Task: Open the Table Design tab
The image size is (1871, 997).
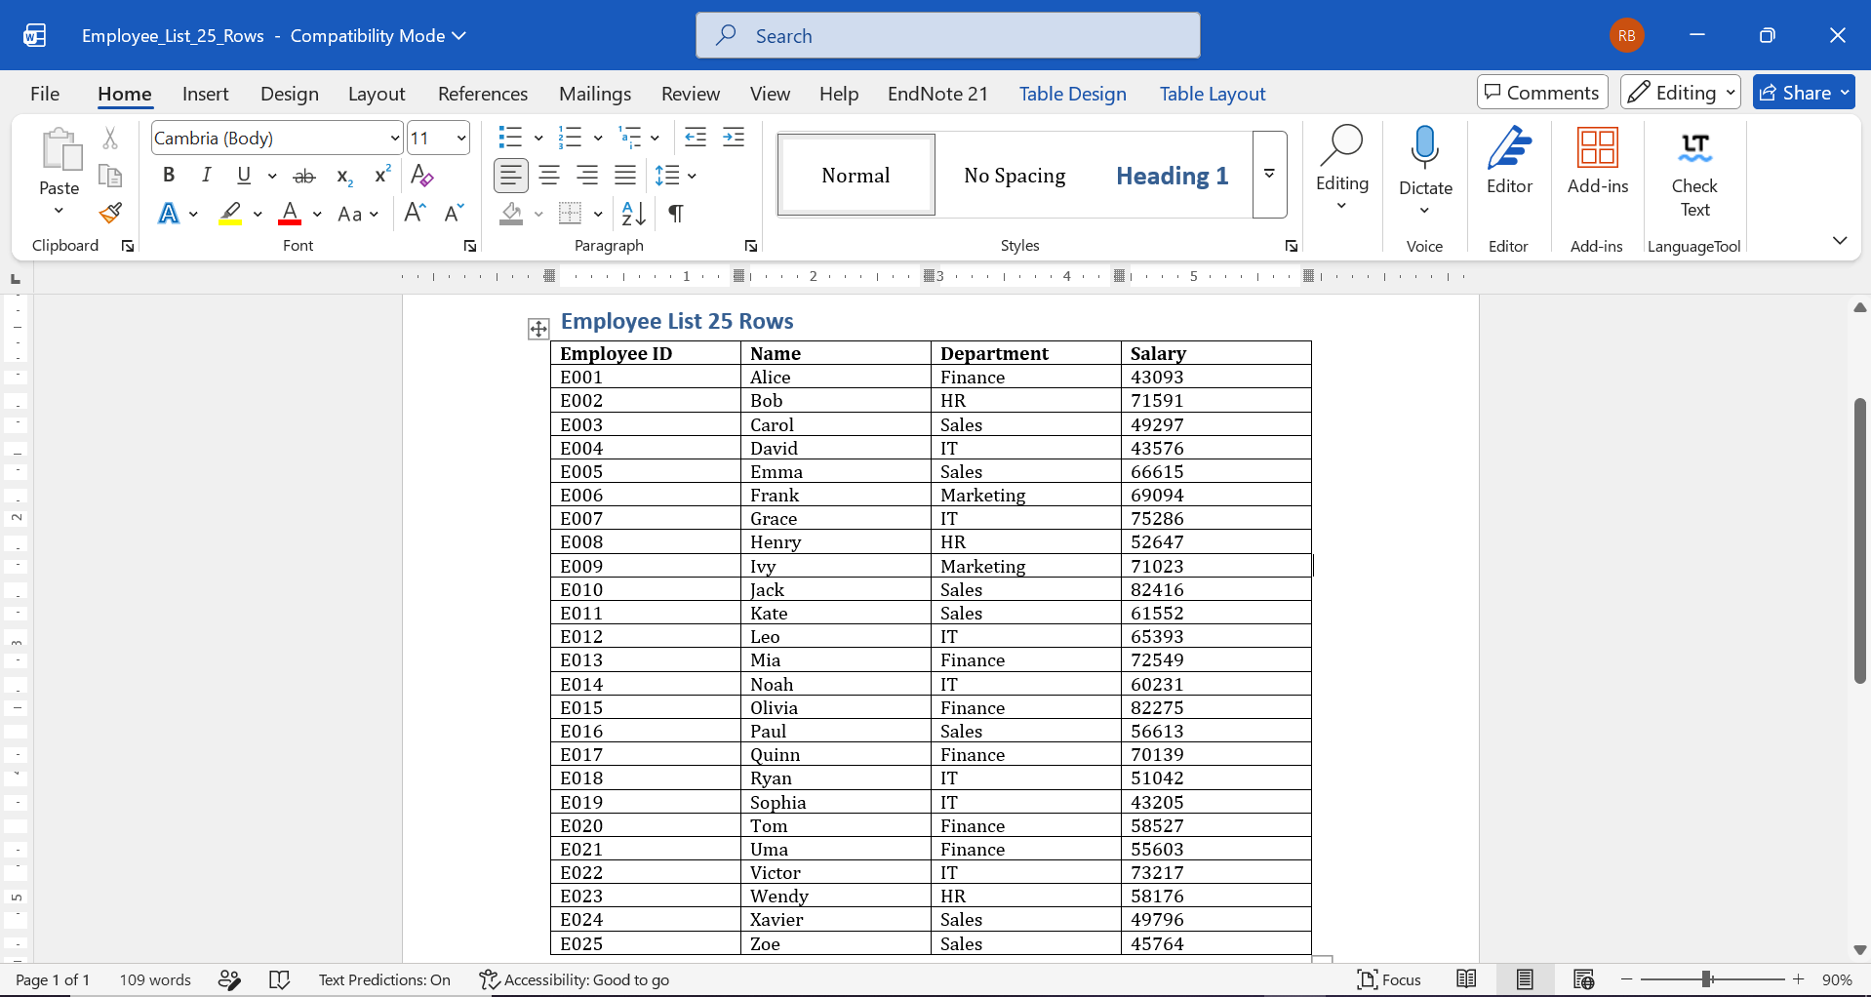Action: click(1072, 94)
